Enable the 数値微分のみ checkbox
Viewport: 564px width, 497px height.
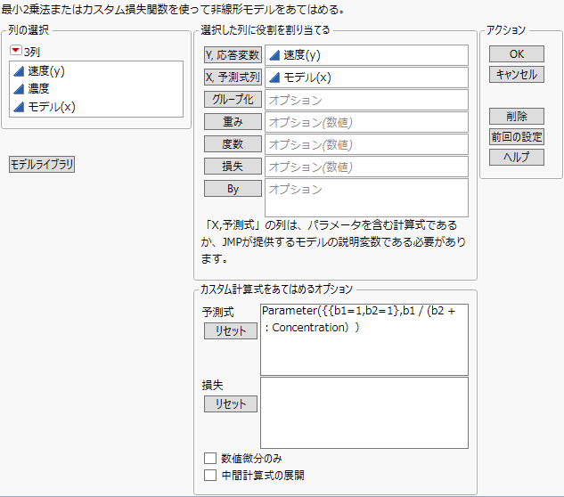(x=210, y=458)
